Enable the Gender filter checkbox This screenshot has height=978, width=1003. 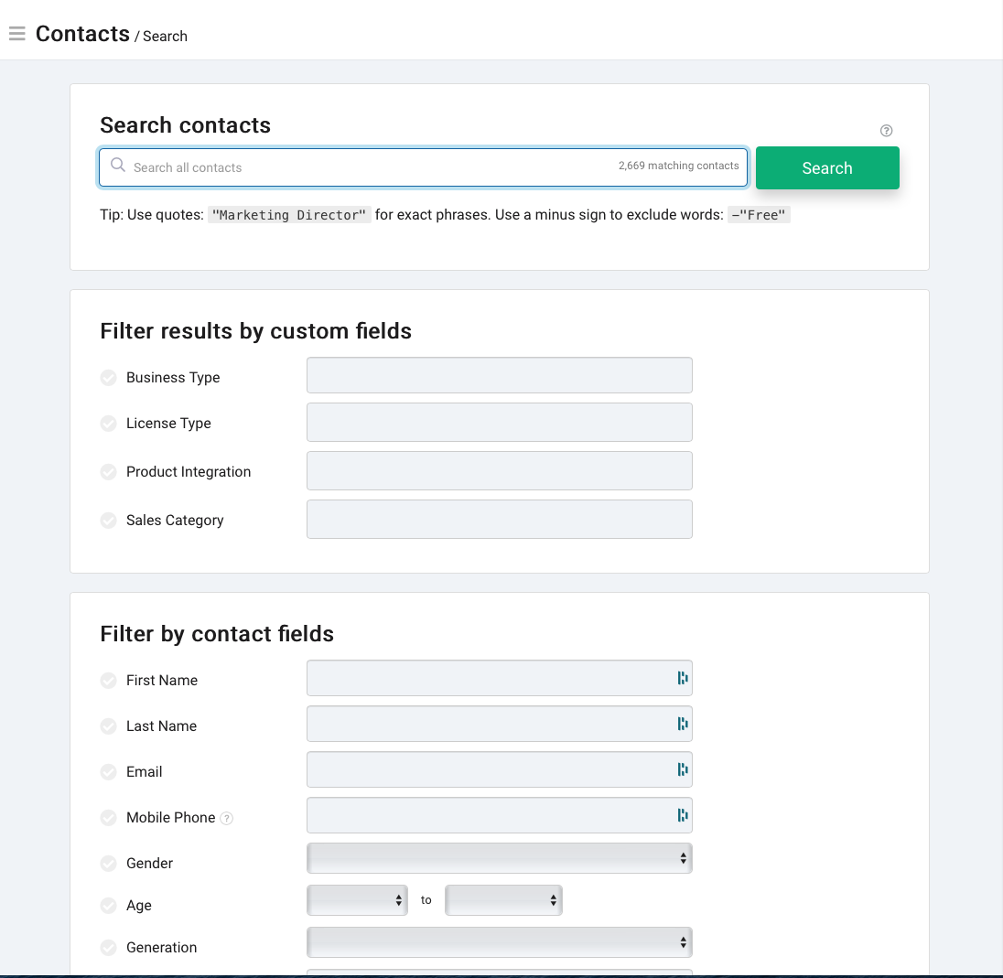[109, 863]
